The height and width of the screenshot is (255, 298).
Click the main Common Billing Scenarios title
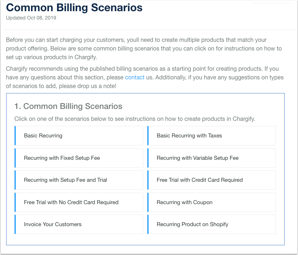[74, 8]
